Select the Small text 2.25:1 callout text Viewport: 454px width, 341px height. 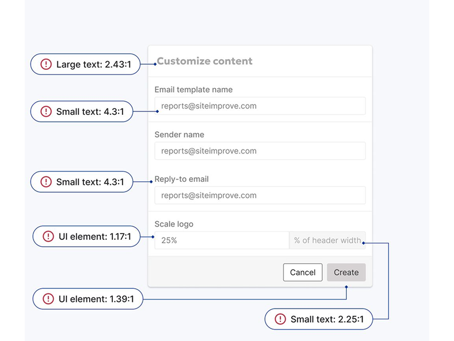point(326,320)
